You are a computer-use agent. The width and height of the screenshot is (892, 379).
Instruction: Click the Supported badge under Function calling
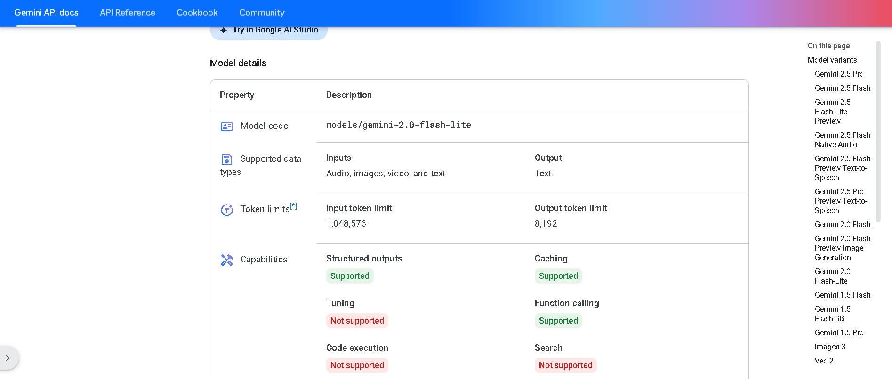[558, 321]
